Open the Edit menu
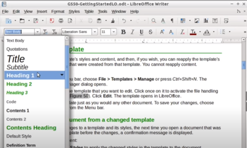This screenshot has height=148, width=247. [x=16, y=11]
